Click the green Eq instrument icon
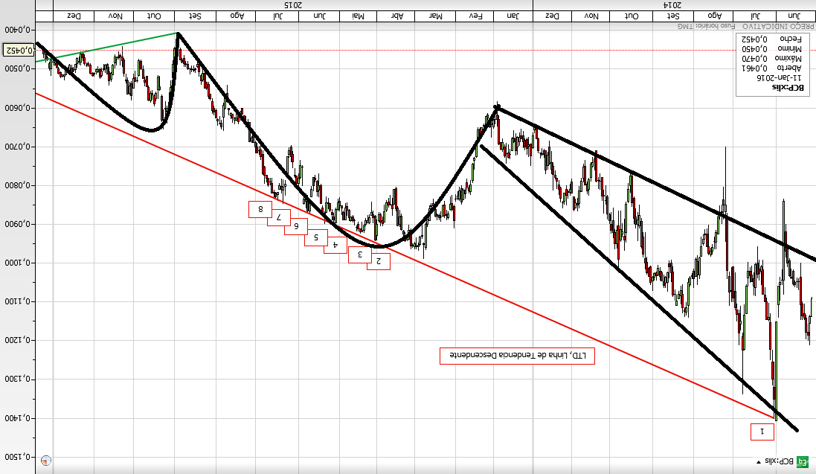 pos(803,461)
